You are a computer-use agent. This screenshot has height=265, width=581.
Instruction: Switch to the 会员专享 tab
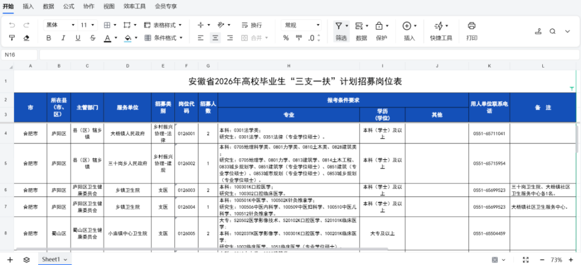pos(166,6)
